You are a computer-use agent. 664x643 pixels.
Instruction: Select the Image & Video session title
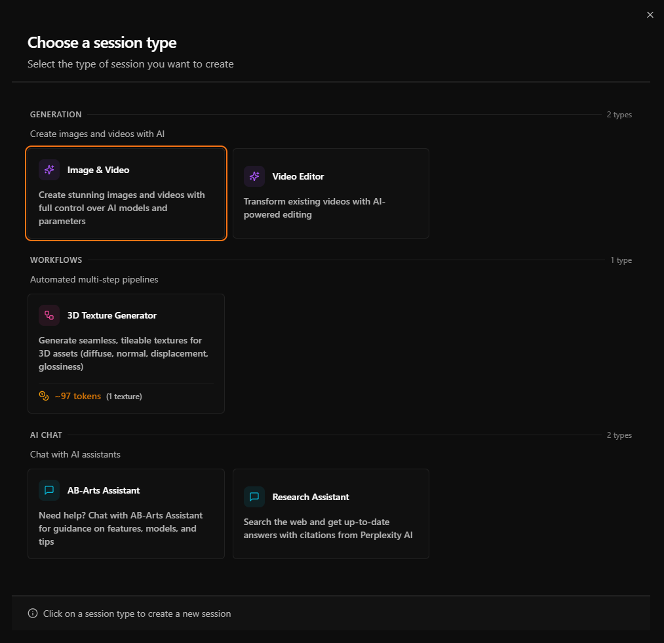point(98,170)
